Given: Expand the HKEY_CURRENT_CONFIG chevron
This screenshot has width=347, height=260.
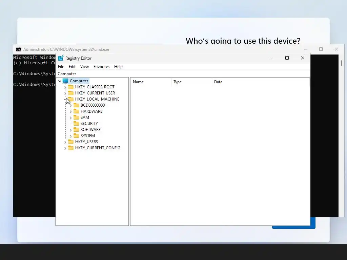Looking at the screenshot, I should point(65,148).
